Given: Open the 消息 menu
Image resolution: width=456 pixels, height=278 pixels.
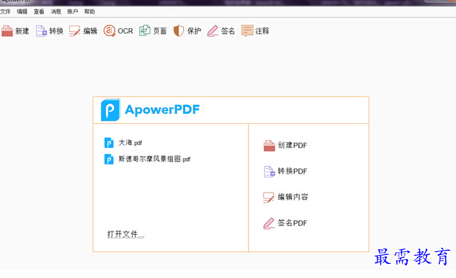Looking at the screenshot, I should tap(56, 11).
